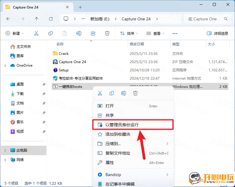Expand the 此电脑 tree node
This screenshot has height=187, width=235.
(x=5, y=150)
